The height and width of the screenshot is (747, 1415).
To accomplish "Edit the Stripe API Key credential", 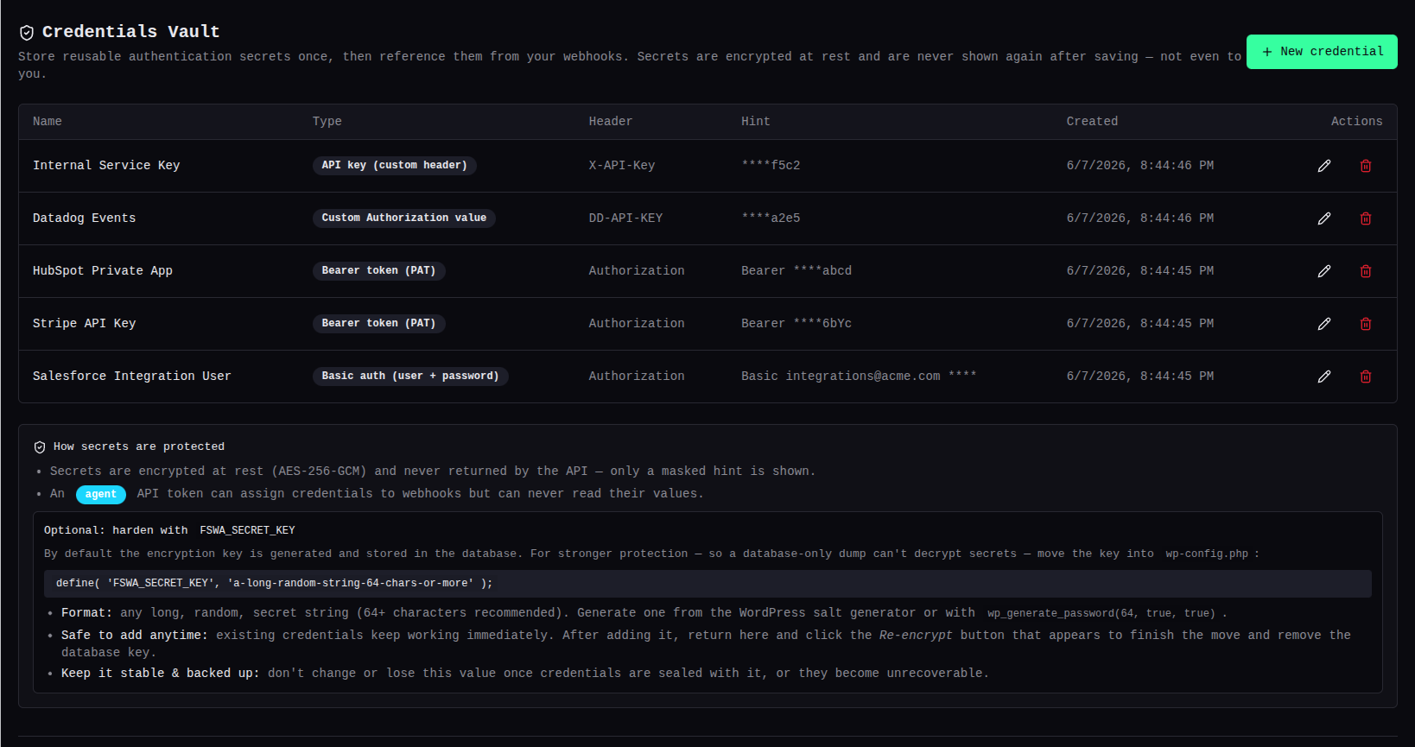I will [1324, 324].
